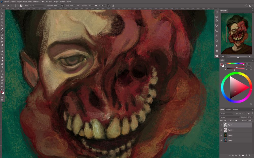254x158 pixels.
Task: Open the Flujo dropdown arrow
Action: [x=75, y=6]
